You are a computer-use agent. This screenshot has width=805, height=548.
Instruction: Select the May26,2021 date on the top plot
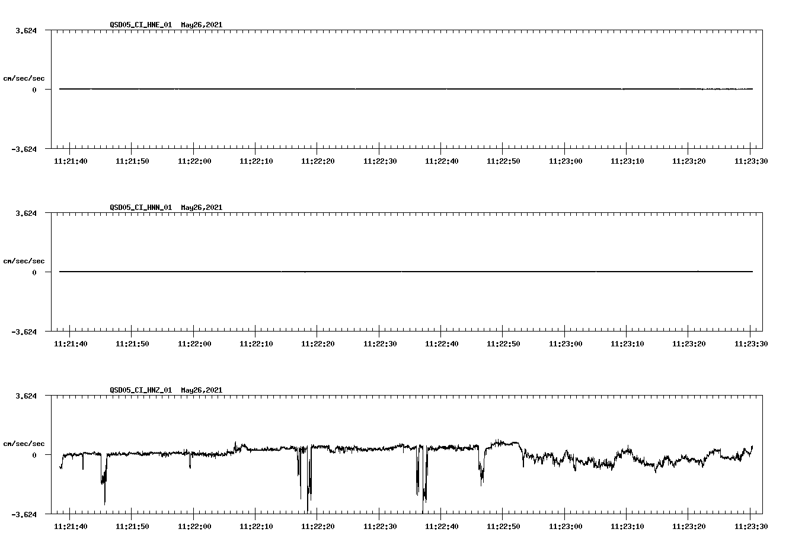201,26
